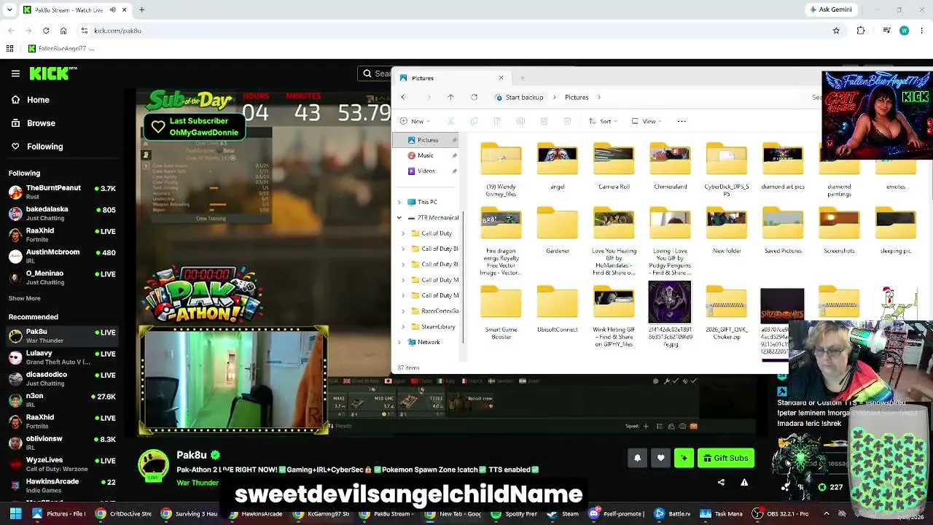
Task: Expand the SteamLibrary folder node
Action: (403, 327)
